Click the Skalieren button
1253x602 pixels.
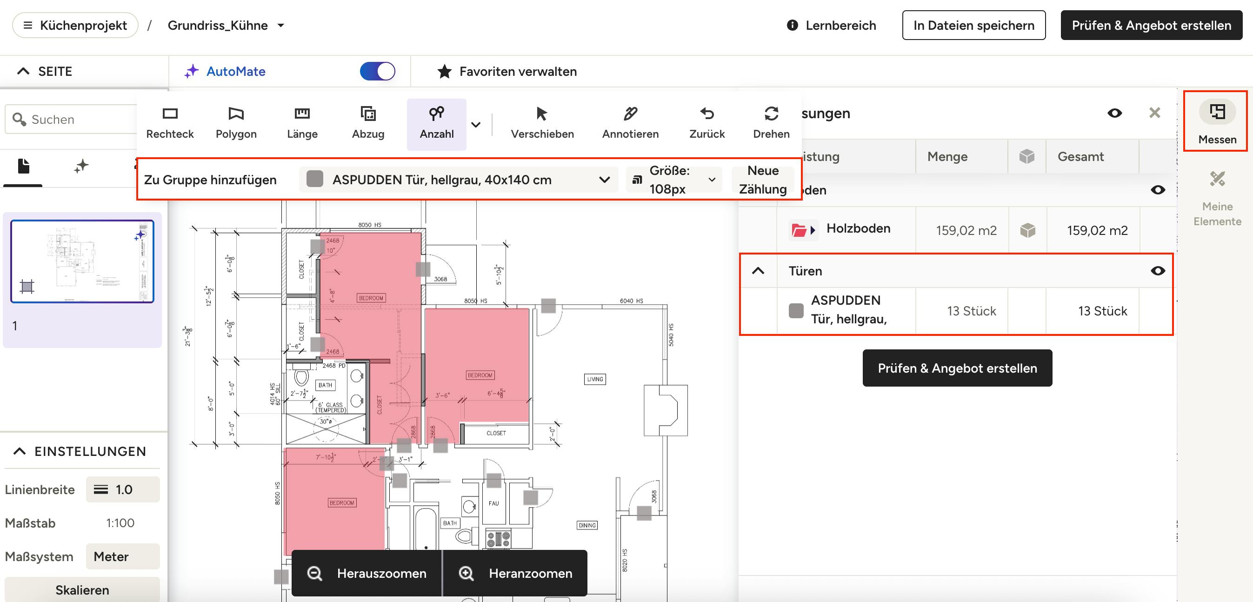(82, 589)
